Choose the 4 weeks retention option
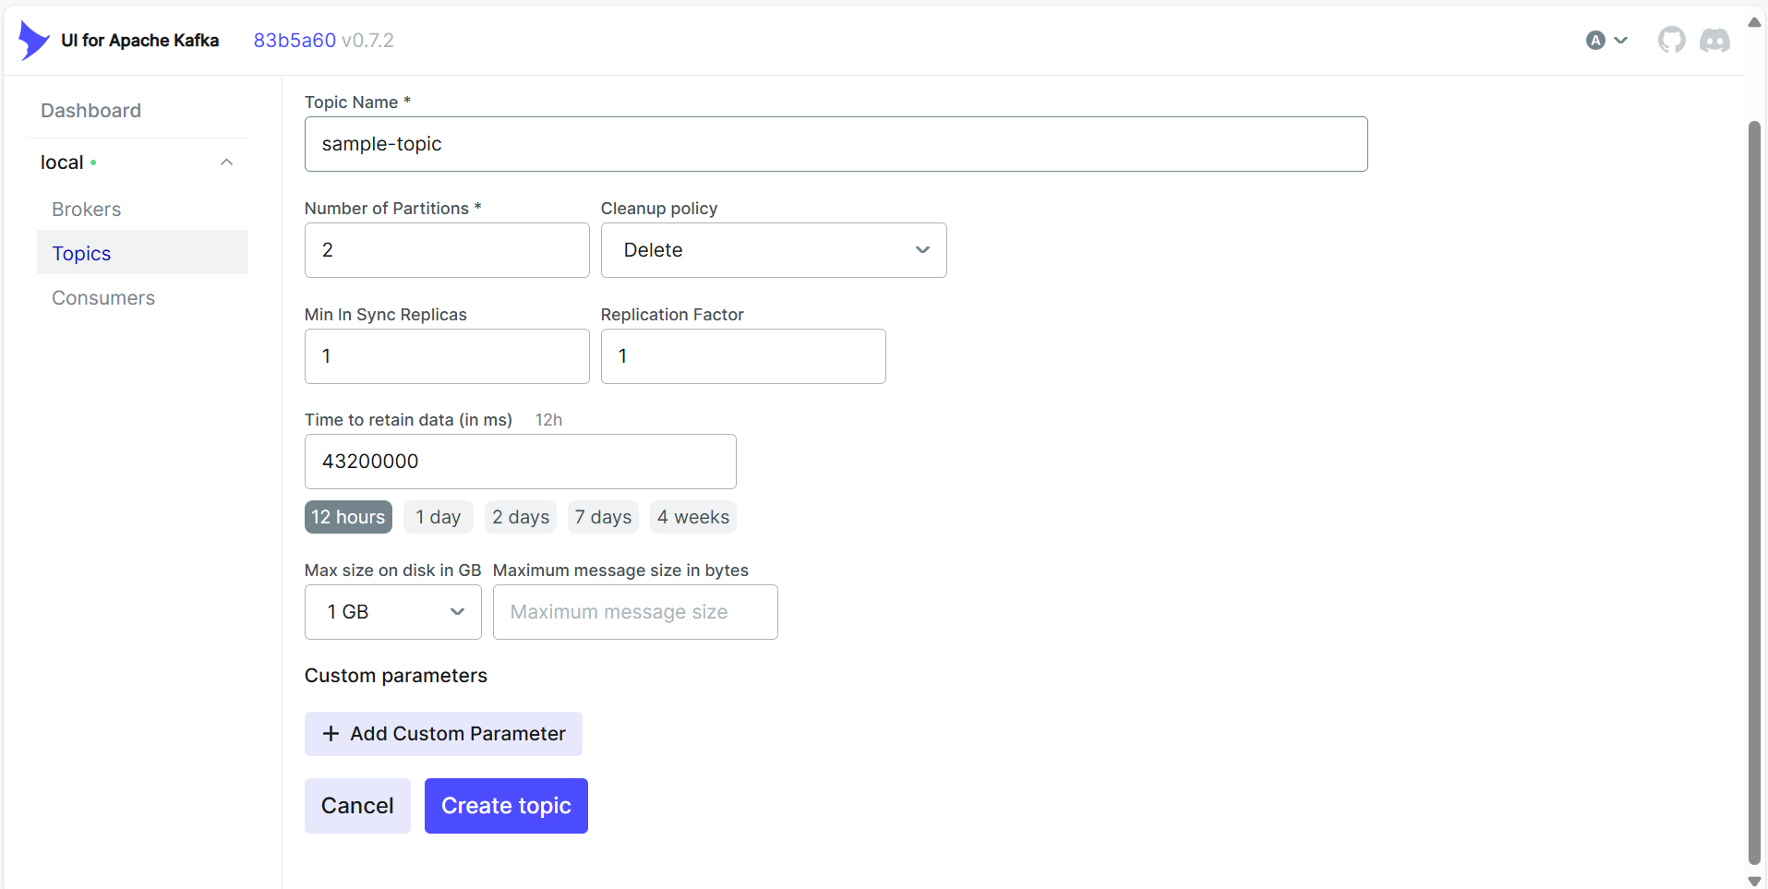Viewport: 1768px width, 889px height. (692, 517)
